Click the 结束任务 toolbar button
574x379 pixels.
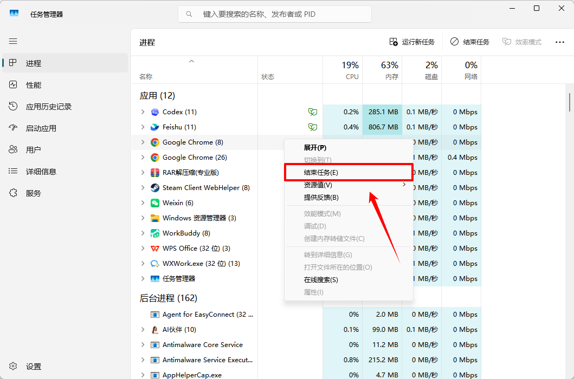click(x=470, y=42)
